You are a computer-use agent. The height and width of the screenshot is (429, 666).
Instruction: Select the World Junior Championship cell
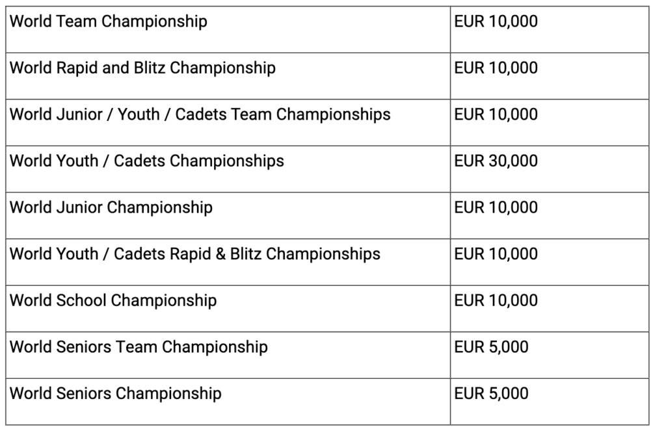(228, 216)
